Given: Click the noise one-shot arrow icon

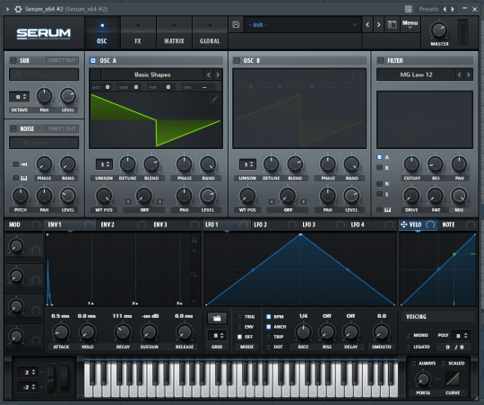Looking at the screenshot, I should click(x=24, y=164).
